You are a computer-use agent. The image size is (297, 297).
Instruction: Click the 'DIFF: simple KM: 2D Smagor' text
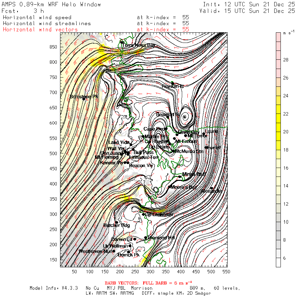tap(176, 293)
